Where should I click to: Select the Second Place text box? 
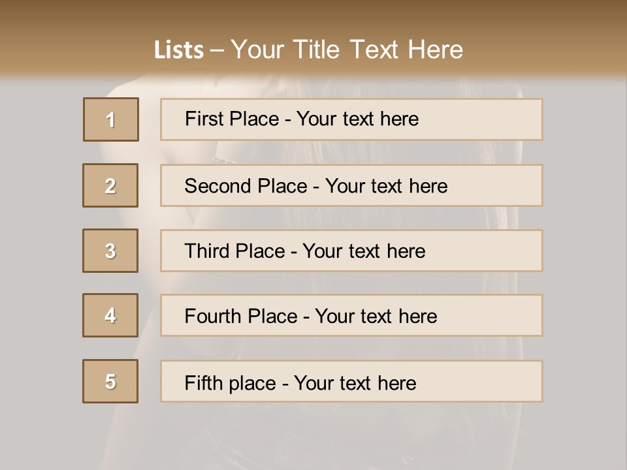(x=351, y=185)
